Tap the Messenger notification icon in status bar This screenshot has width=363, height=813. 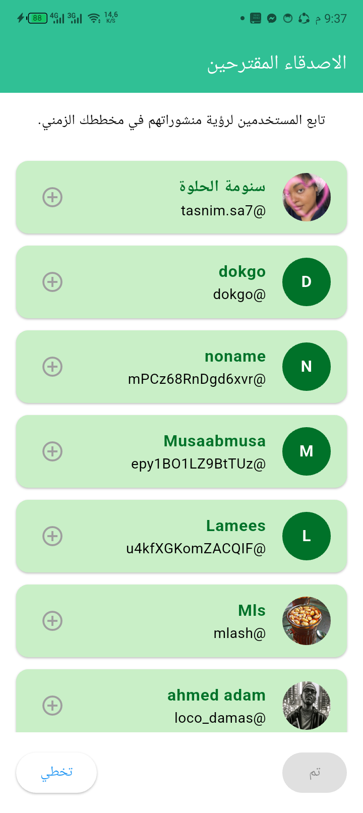coord(272,19)
